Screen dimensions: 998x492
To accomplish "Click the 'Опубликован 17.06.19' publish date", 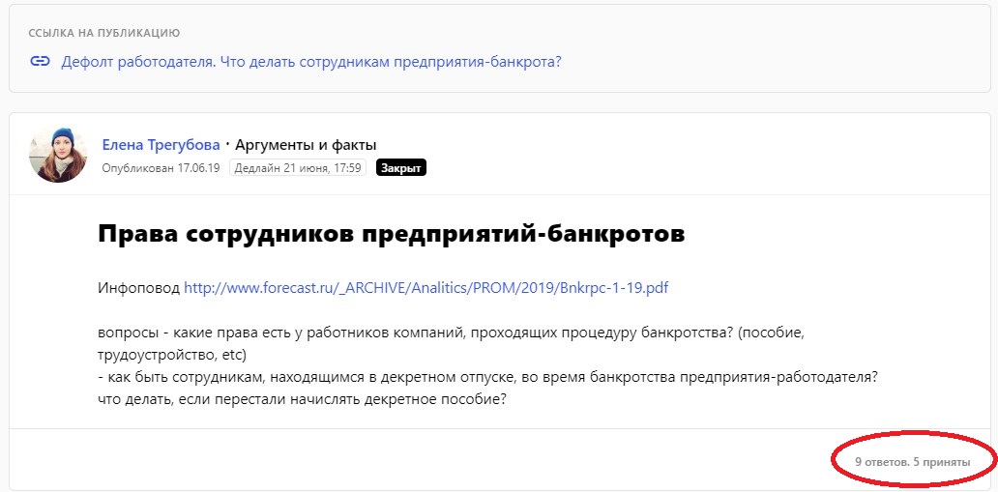I will point(161,168).
